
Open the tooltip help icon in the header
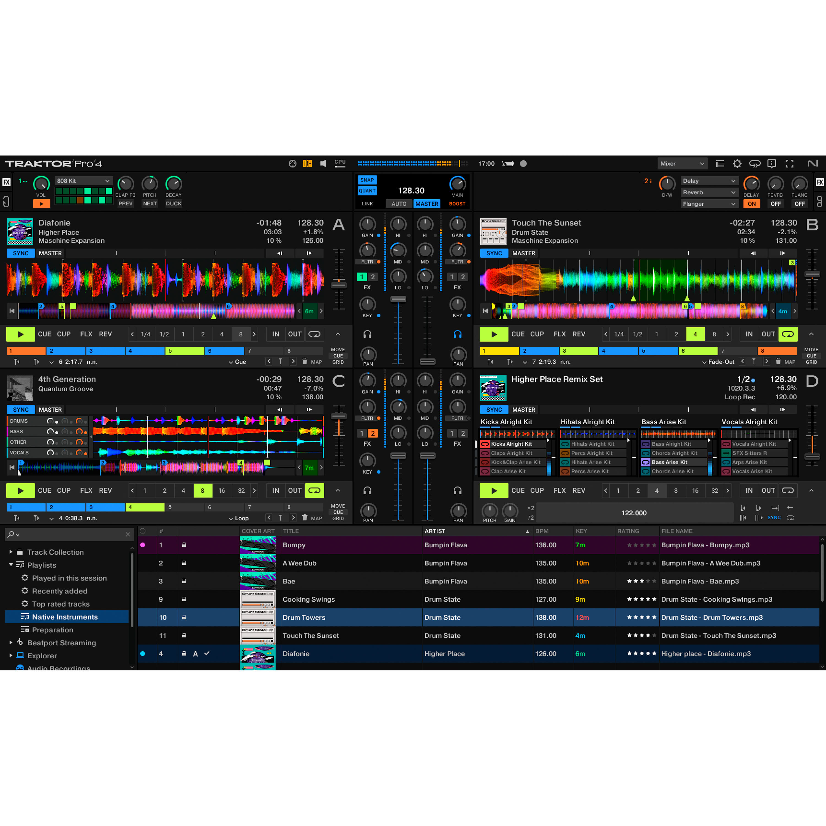tap(772, 163)
